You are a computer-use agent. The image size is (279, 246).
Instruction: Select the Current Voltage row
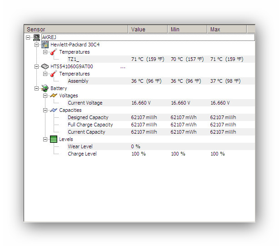[x=161, y=103]
